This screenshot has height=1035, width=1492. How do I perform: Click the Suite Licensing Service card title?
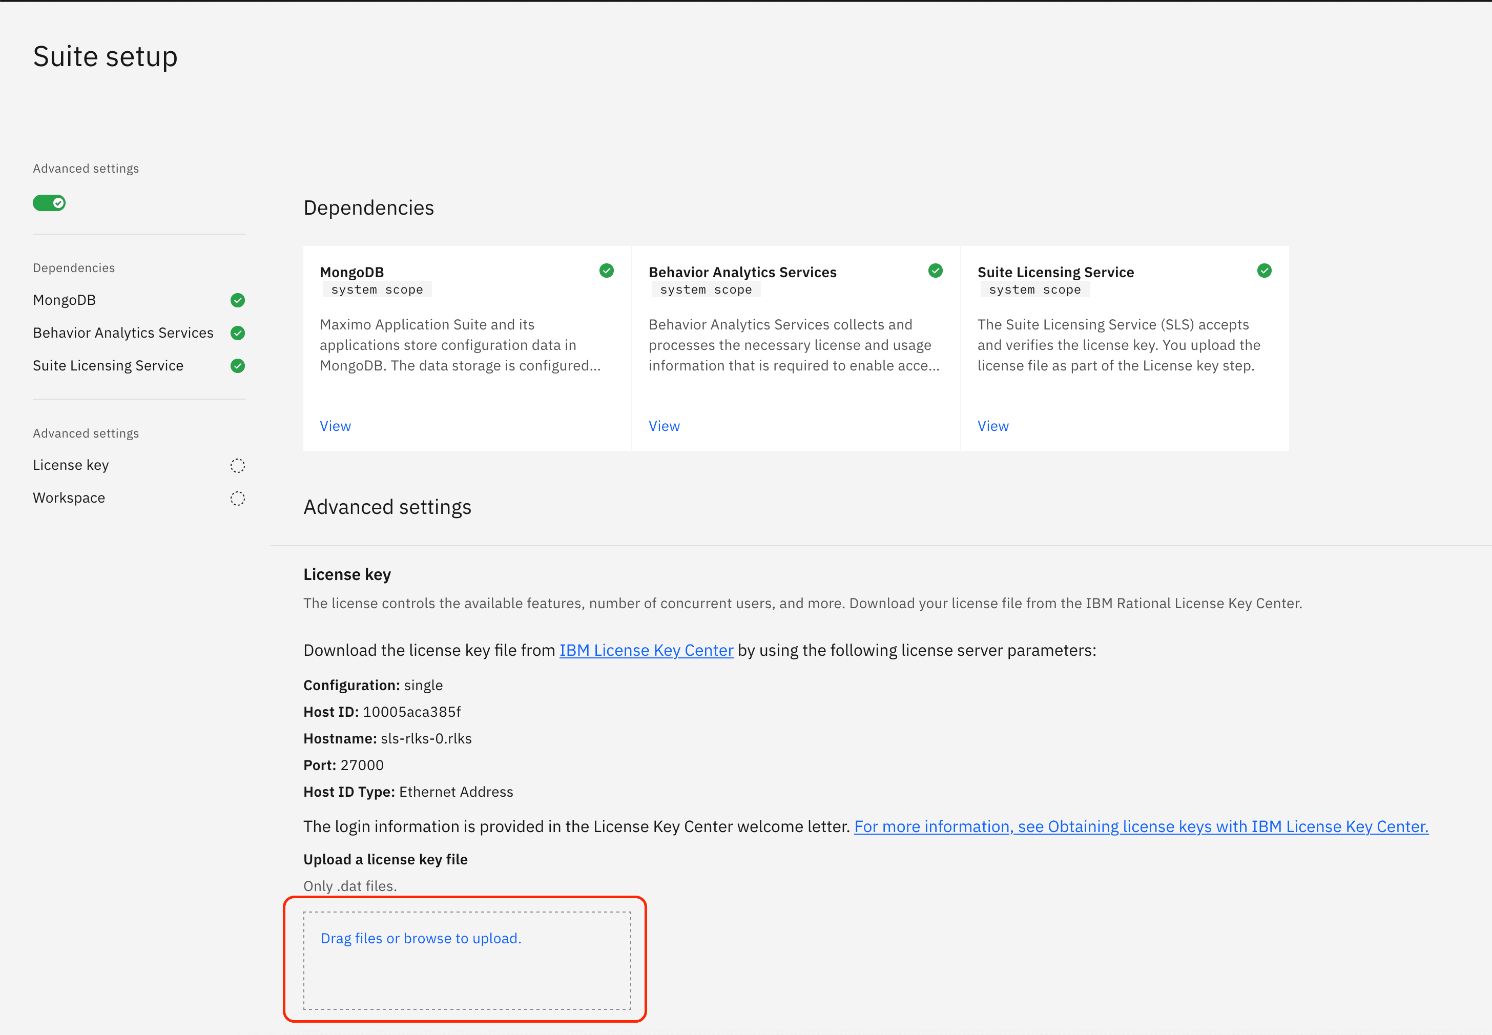pyautogui.click(x=1055, y=273)
